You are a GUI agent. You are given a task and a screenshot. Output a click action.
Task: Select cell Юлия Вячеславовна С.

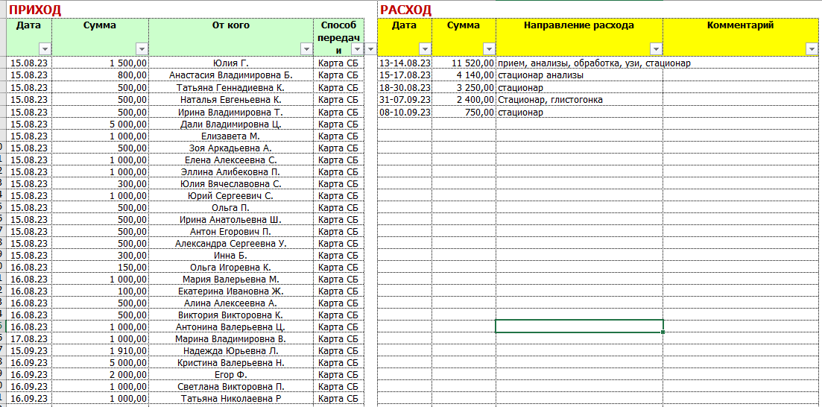(231, 183)
